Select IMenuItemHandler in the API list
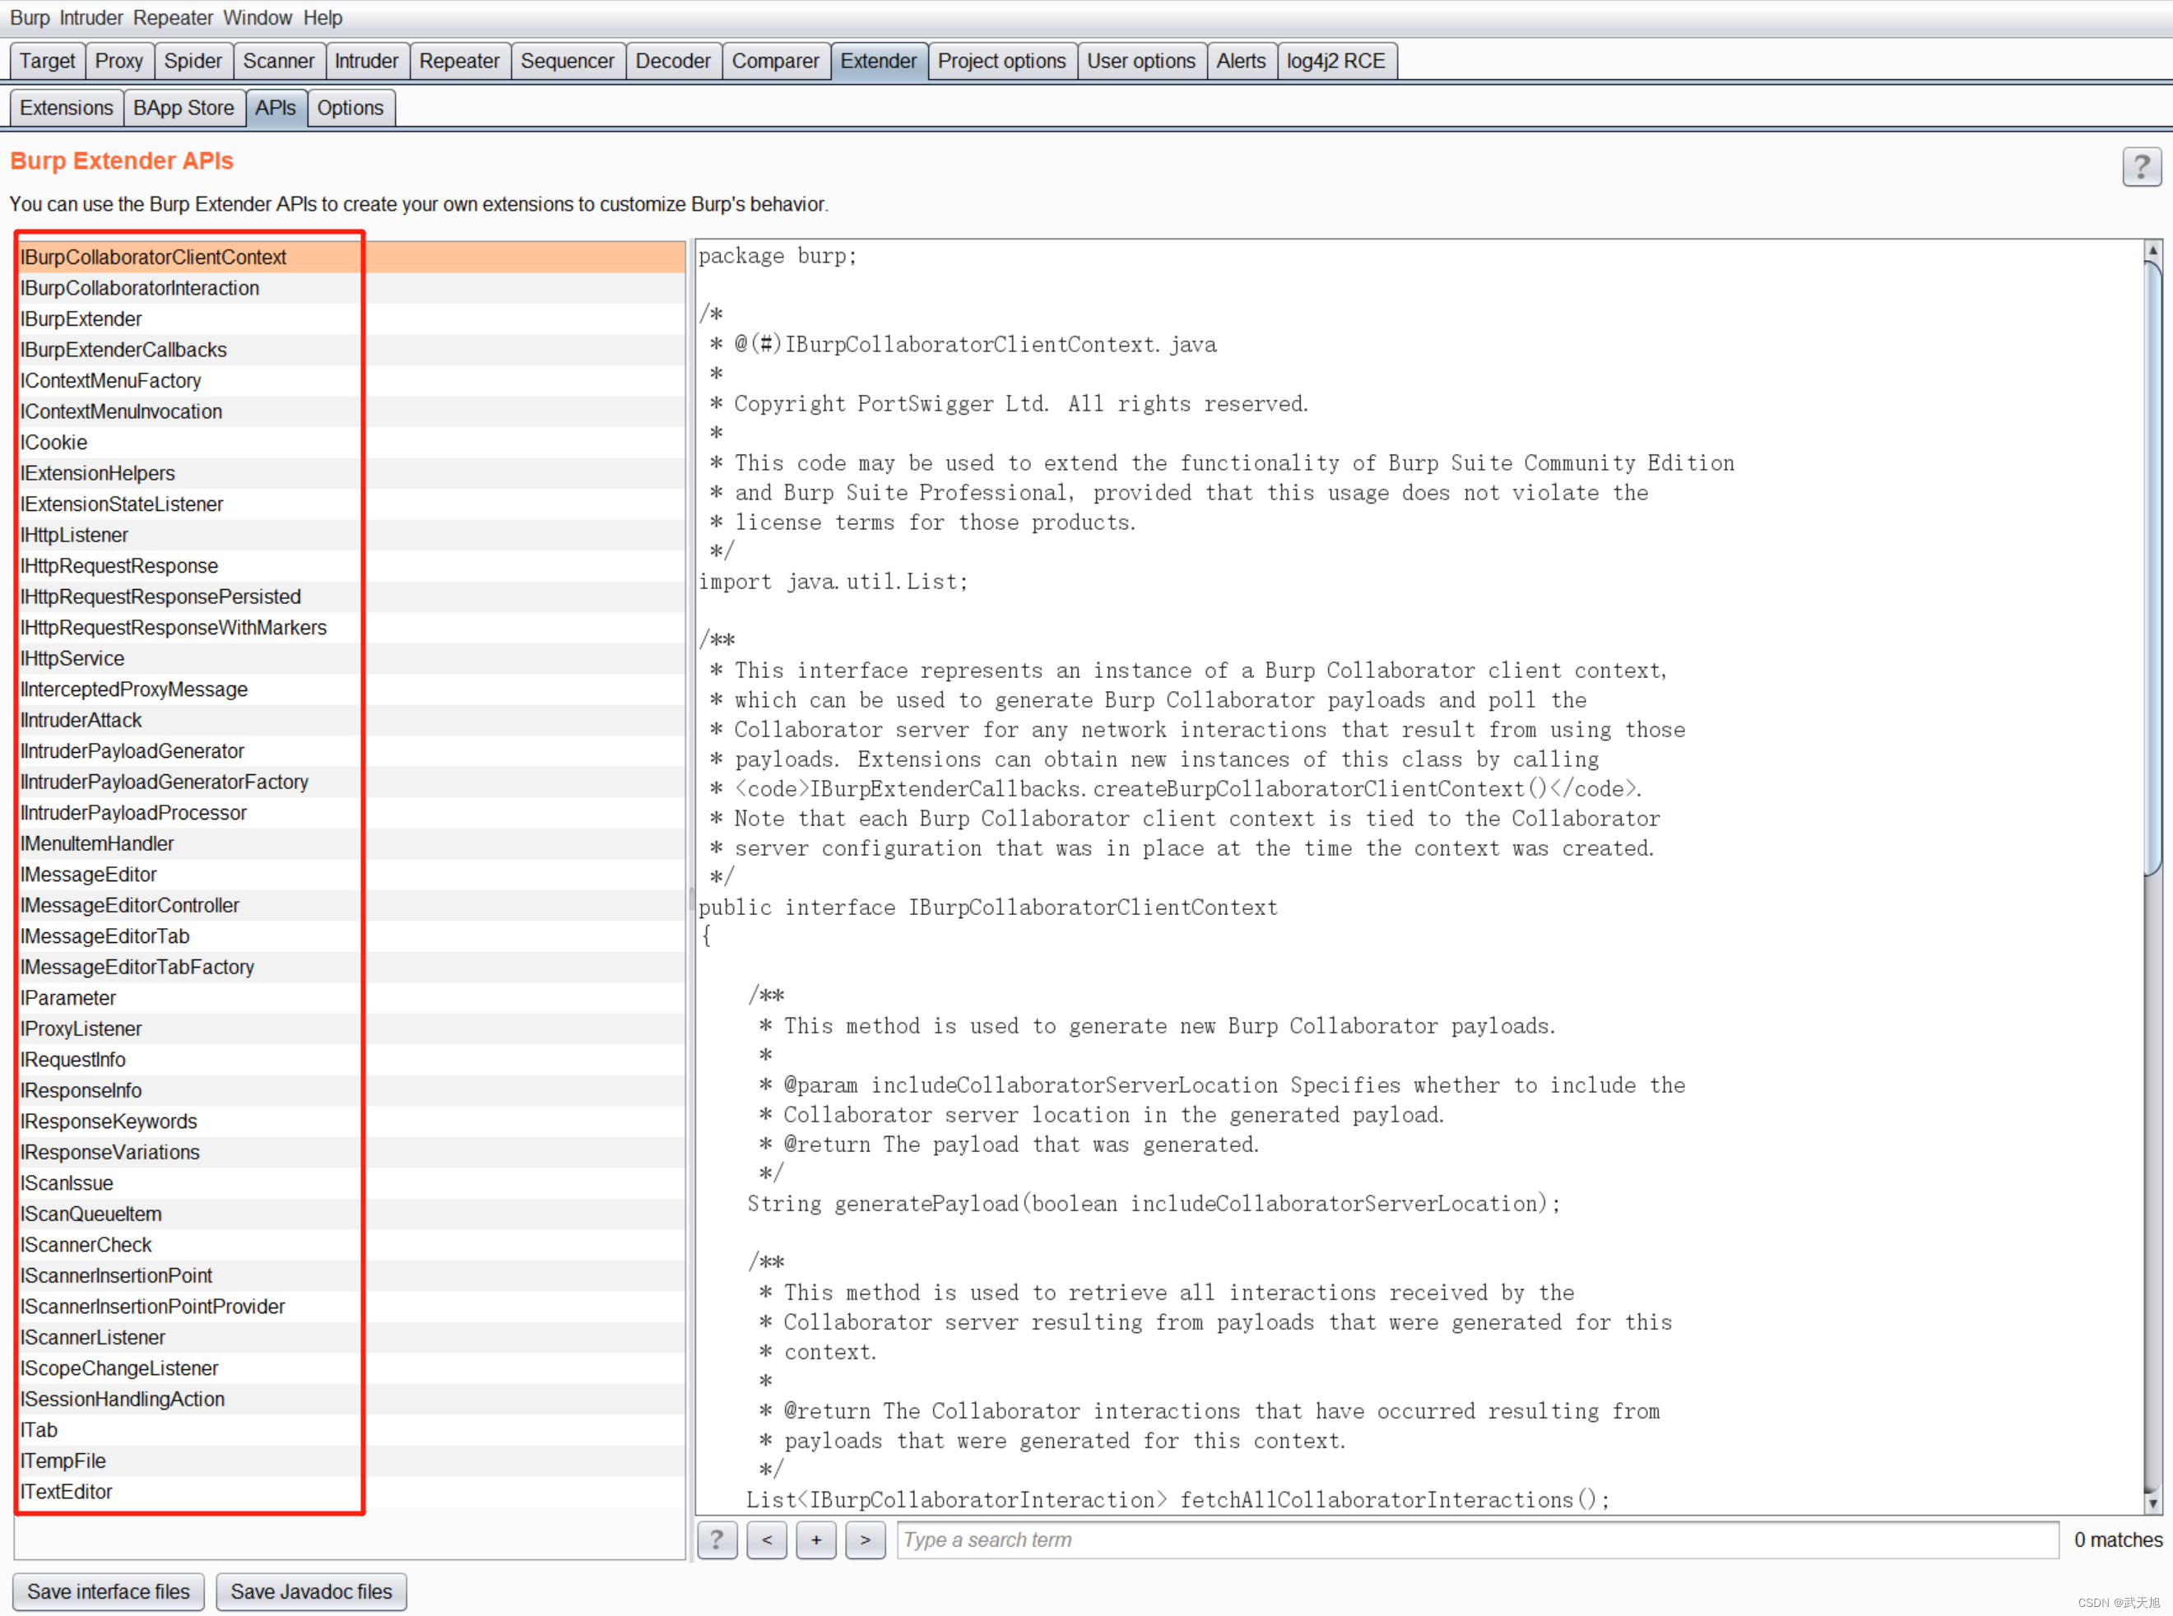Image resolution: width=2173 pixels, height=1616 pixels. click(351, 844)
